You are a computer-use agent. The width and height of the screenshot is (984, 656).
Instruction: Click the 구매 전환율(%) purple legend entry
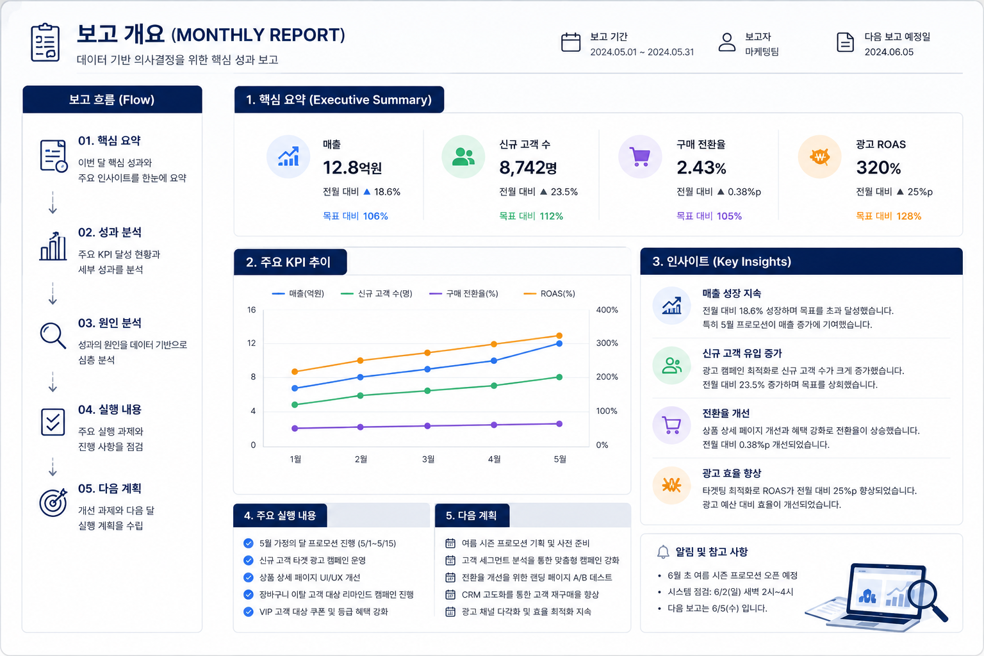pos(463,293)
